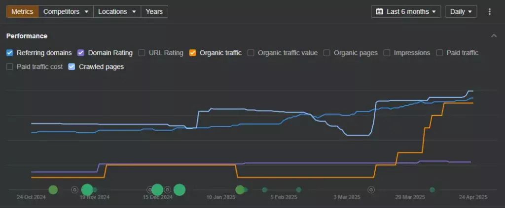Open the Locations dropdown
505x208 pixels.
(x=117, y=12)
